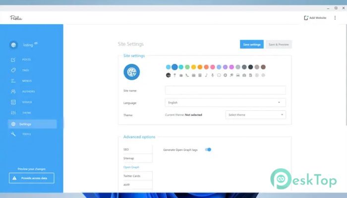
Task: Select the microphone site icon
Action: (213, 75)
